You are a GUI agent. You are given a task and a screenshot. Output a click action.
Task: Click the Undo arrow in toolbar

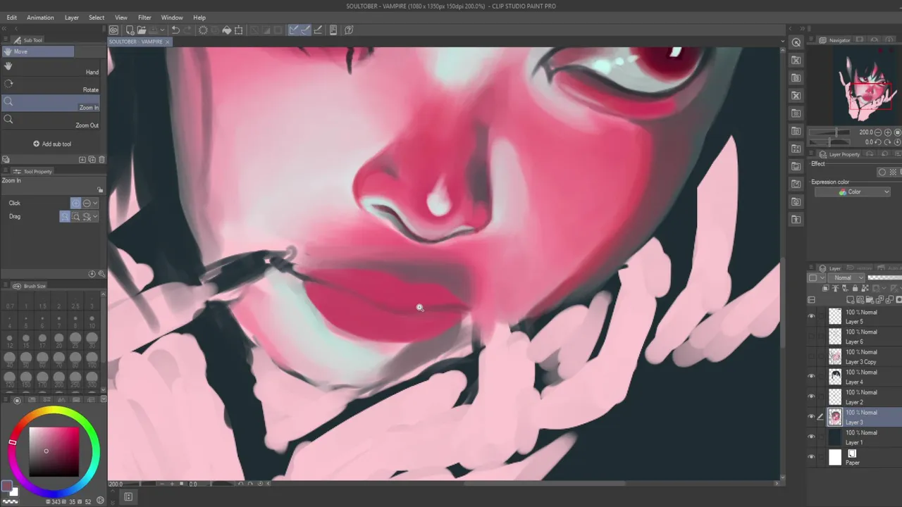tap(175, 30)
